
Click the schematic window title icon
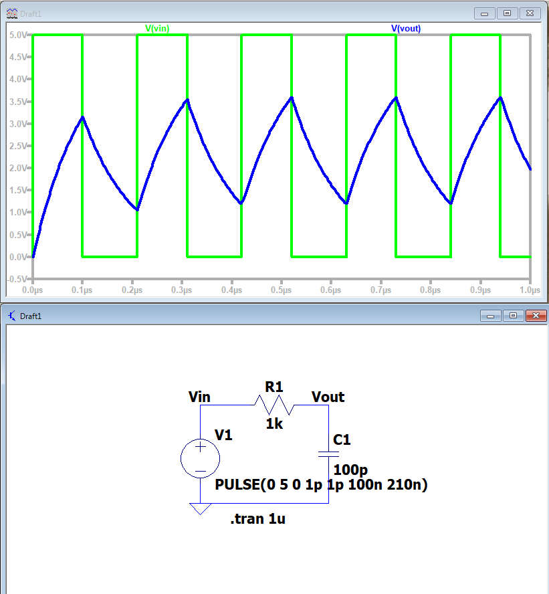tap(11, 316)
